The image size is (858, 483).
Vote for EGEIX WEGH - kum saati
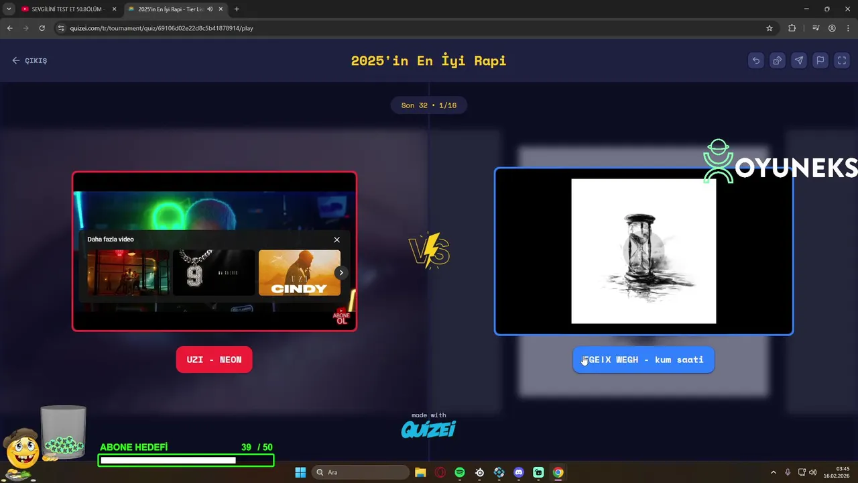pyautogui.click(x=643, y=360)
